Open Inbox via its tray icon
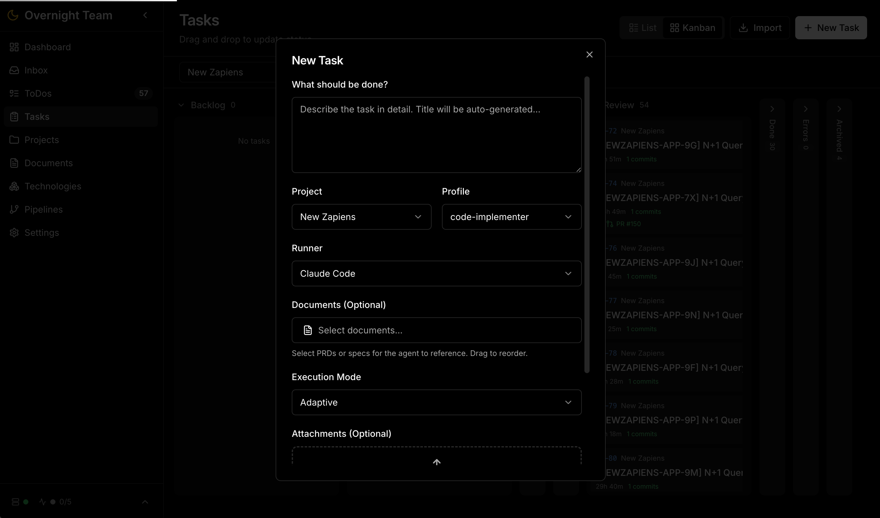880x518 pixels. [x=14, y=70]
